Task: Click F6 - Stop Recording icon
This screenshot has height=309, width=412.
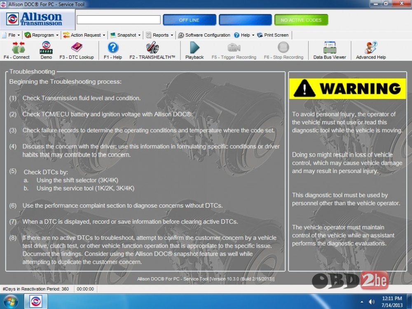Action: pyautogui.click(x=283, y=48)
